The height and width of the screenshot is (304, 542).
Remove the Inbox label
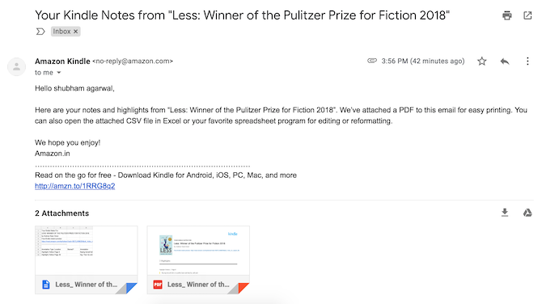coord(76,32)
